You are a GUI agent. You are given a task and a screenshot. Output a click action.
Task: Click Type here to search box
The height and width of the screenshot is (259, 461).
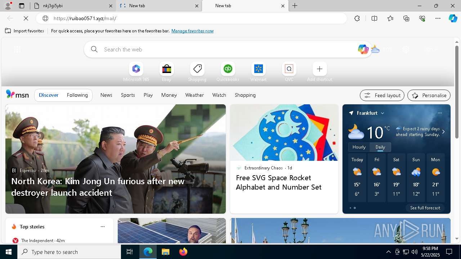[69, 252]
